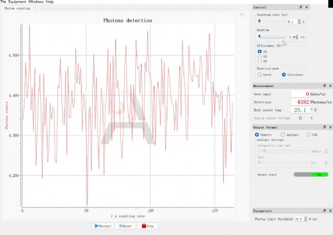Float the Parameters panel

[x=324, y=211]
